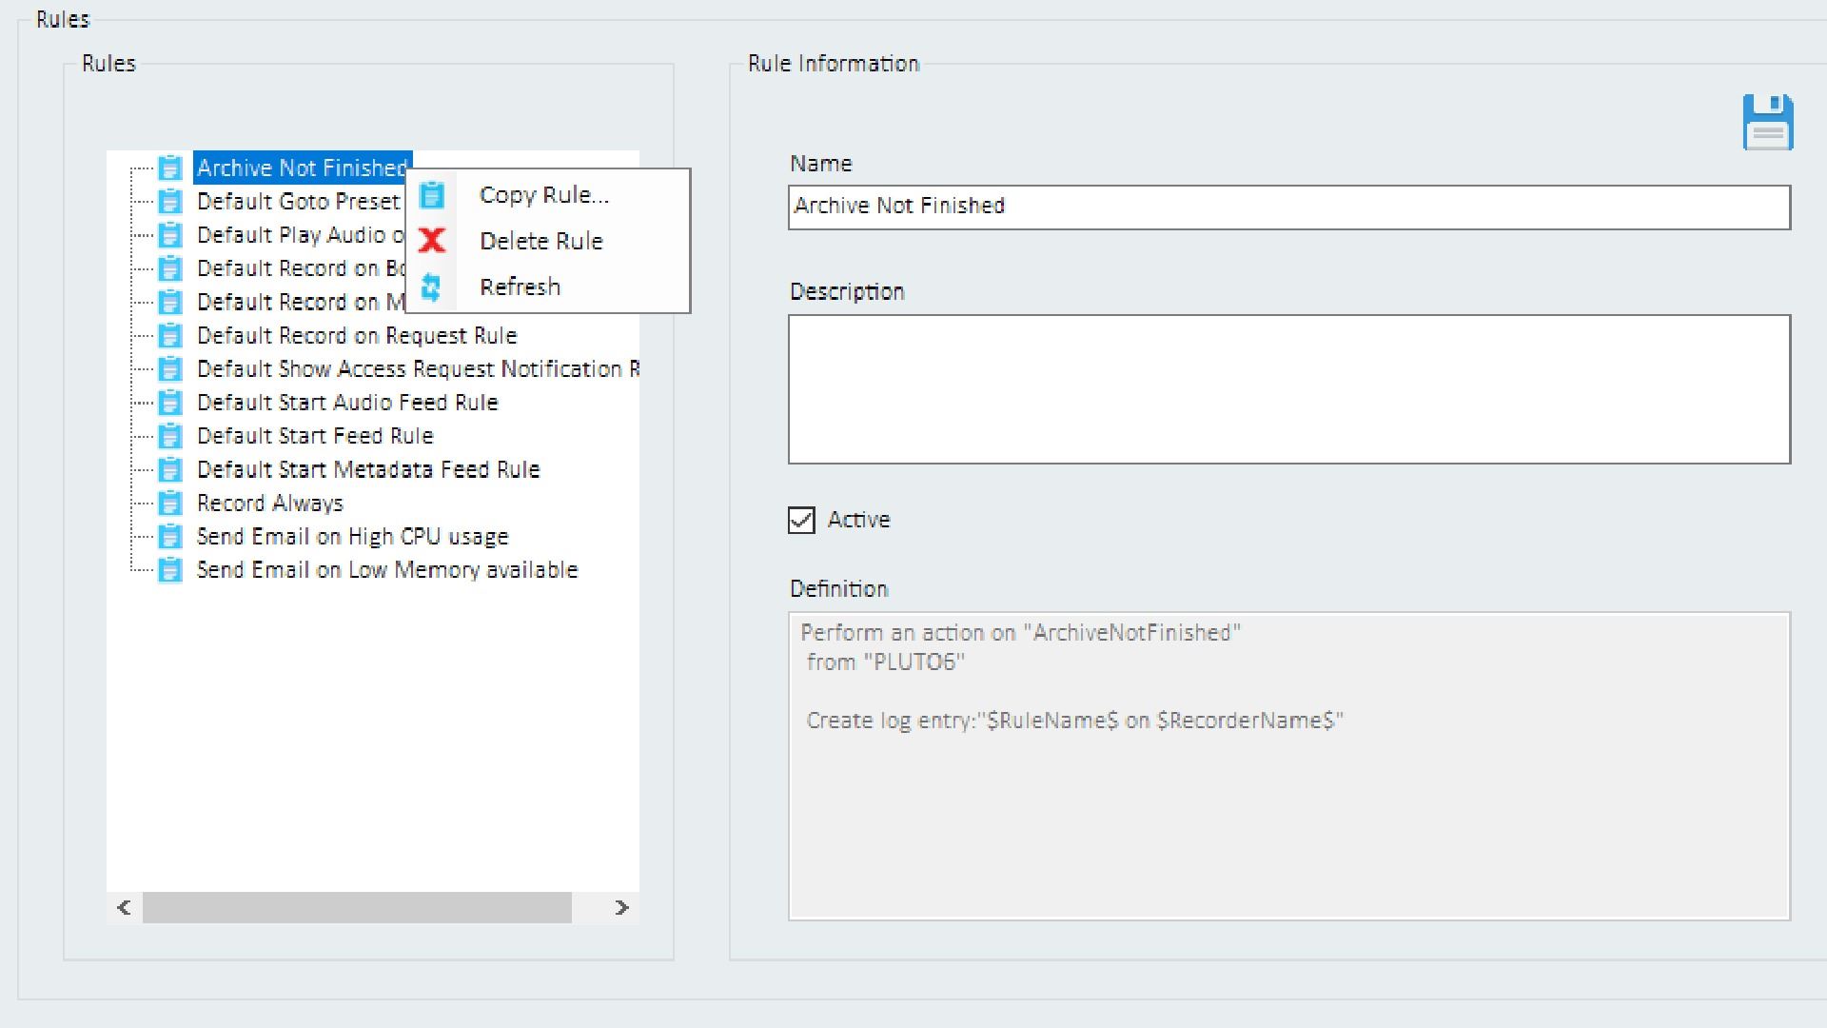Click the left arrow of the rules scrollbar
Screen dimensions: 1827x1028
click(125, 908)
